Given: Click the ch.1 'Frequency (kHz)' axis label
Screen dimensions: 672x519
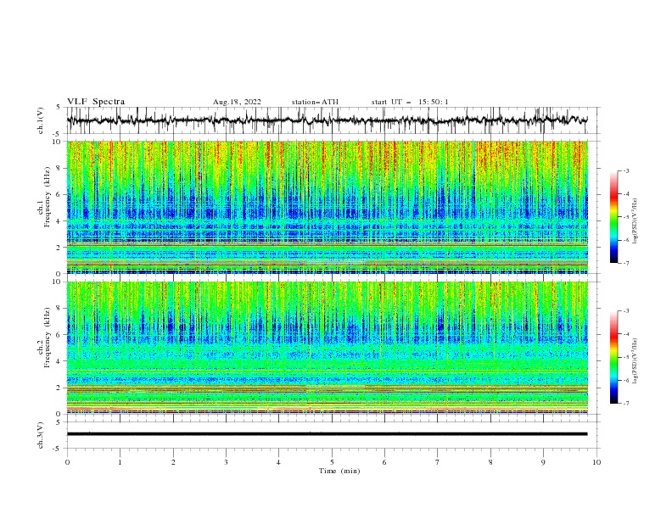Looking at the screenshot, I should 48,197.
